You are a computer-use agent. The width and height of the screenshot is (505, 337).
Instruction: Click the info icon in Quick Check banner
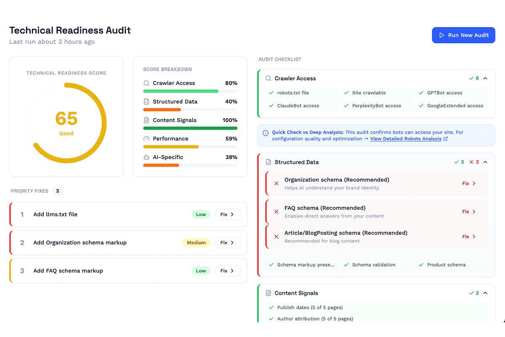tap(265, 132)
